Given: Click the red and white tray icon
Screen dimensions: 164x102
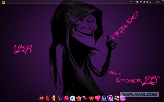Looking at the screenshot, I should pyautogui.click(x=144, y=2).
